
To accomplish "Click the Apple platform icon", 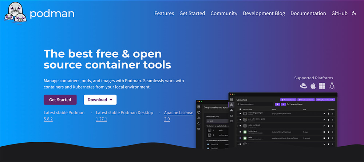I will (x=313, y=86).
